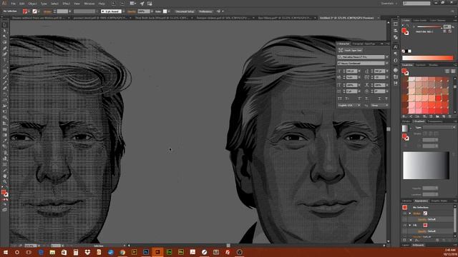The height and width of the screenshot is (257, 458).
Task: Open the OpenType panel icon in dock
Action: click(396, 61)
